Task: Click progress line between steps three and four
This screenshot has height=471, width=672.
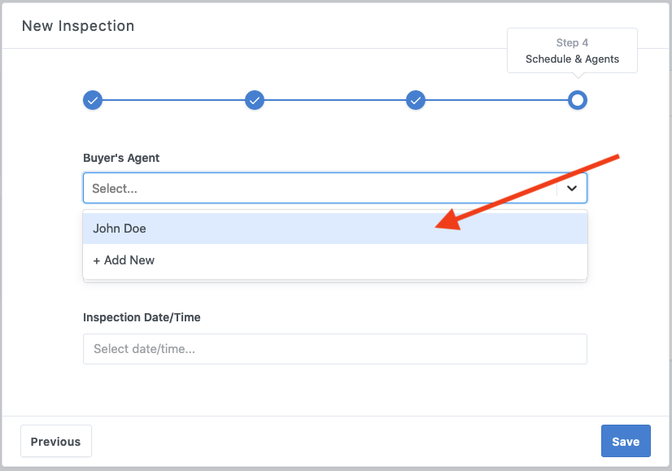Action: 496,100
